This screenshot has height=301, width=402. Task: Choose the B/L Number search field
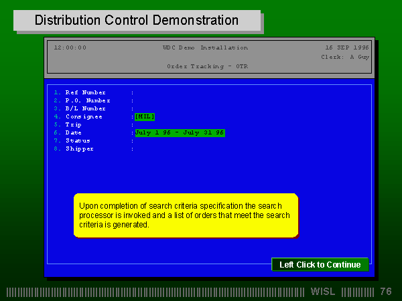click(80, 108)
